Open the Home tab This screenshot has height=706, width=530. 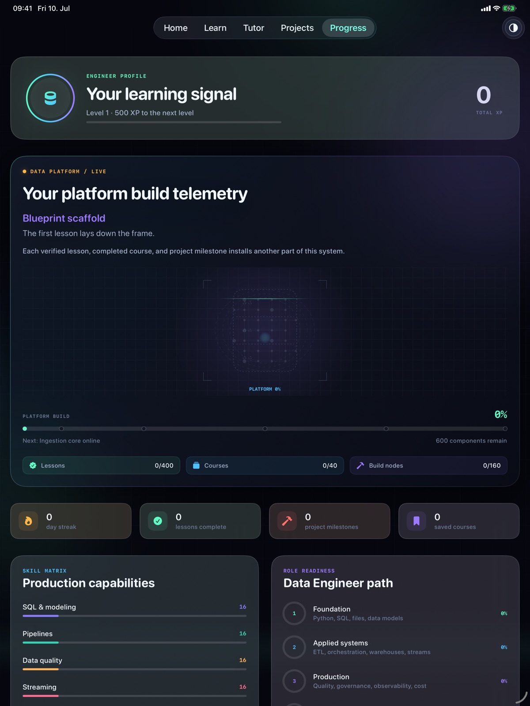click(176, 28)
